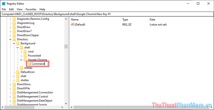Select the DirectDraw7 folder icon
Viewport: 214px width, 110px height.
click(x=14, y=31)
